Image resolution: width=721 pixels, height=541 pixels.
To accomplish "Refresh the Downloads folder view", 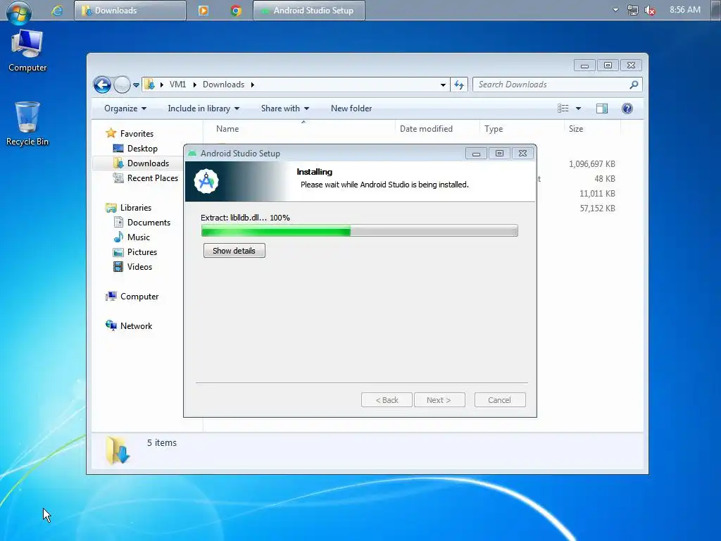I will [x=459, y=85].
